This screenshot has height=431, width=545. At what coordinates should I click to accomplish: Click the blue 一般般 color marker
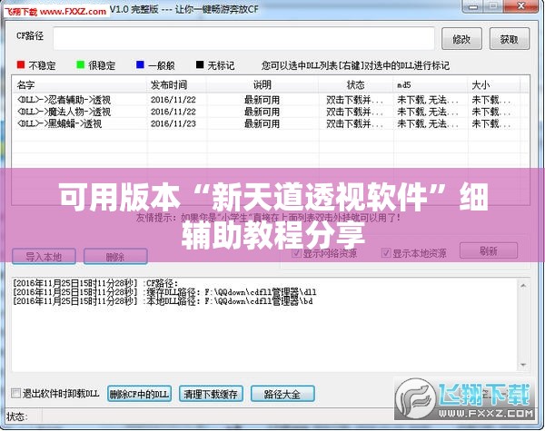tap(141, 64)
